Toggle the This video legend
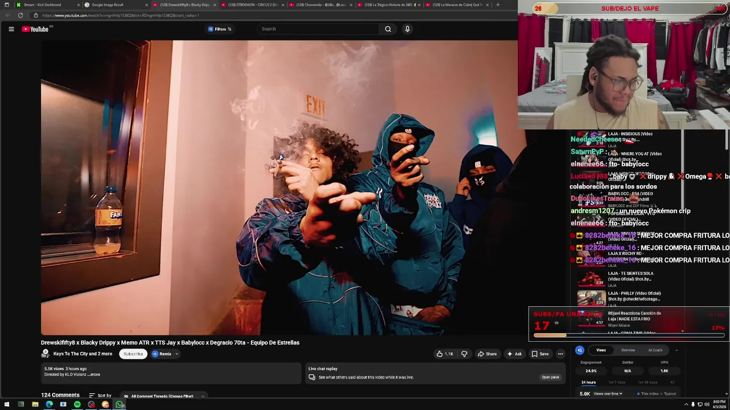730x410 pixels. pyautogui.click(x=648, y=393)
